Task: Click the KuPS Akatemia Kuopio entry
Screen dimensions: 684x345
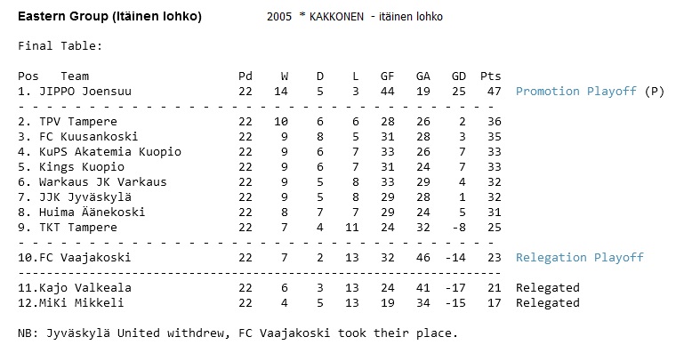Action: [110, 152]
